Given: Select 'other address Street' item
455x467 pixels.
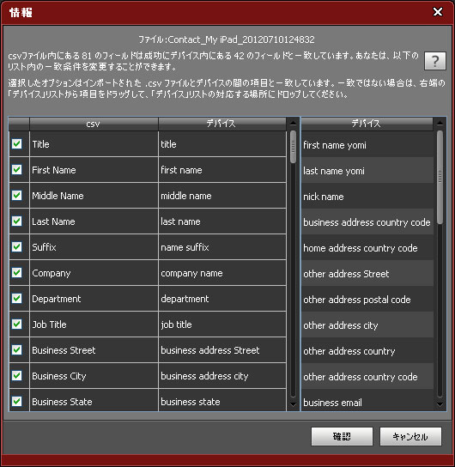Looking at the screenshot, I should coord(367,274).
